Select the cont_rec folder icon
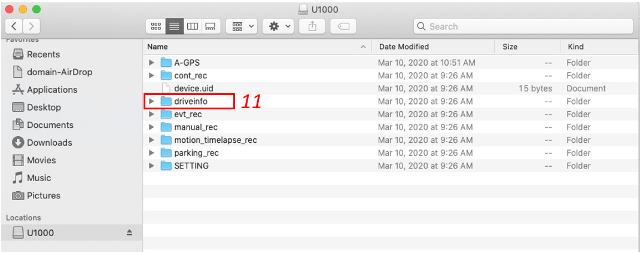 pyautogui.click(x=166, y=75)
